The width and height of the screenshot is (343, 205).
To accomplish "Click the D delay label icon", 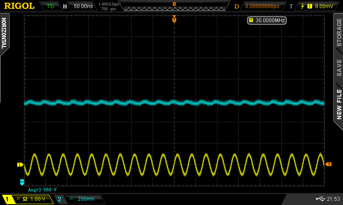I will tap(237, 6).
